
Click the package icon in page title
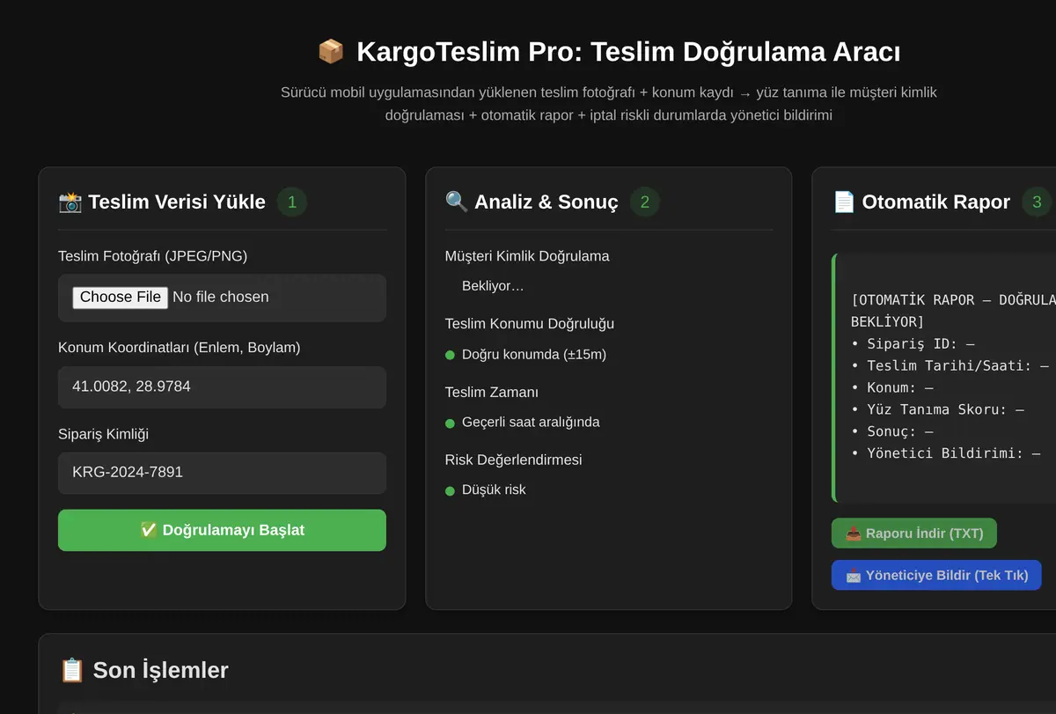(x=331, y=52)
